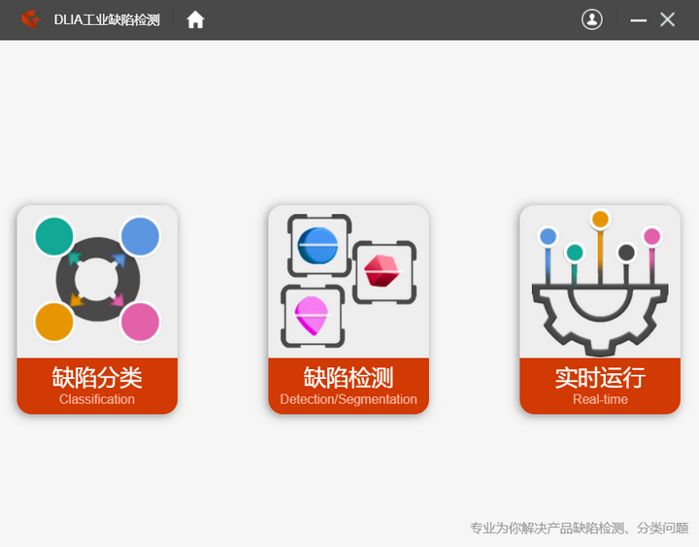Image resolution: width=699 pixels, height=547 pixels.
Task: Open the user account profile icon
Action: (591, 19)
